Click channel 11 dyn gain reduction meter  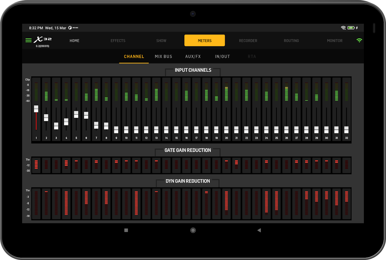(136, 203)
